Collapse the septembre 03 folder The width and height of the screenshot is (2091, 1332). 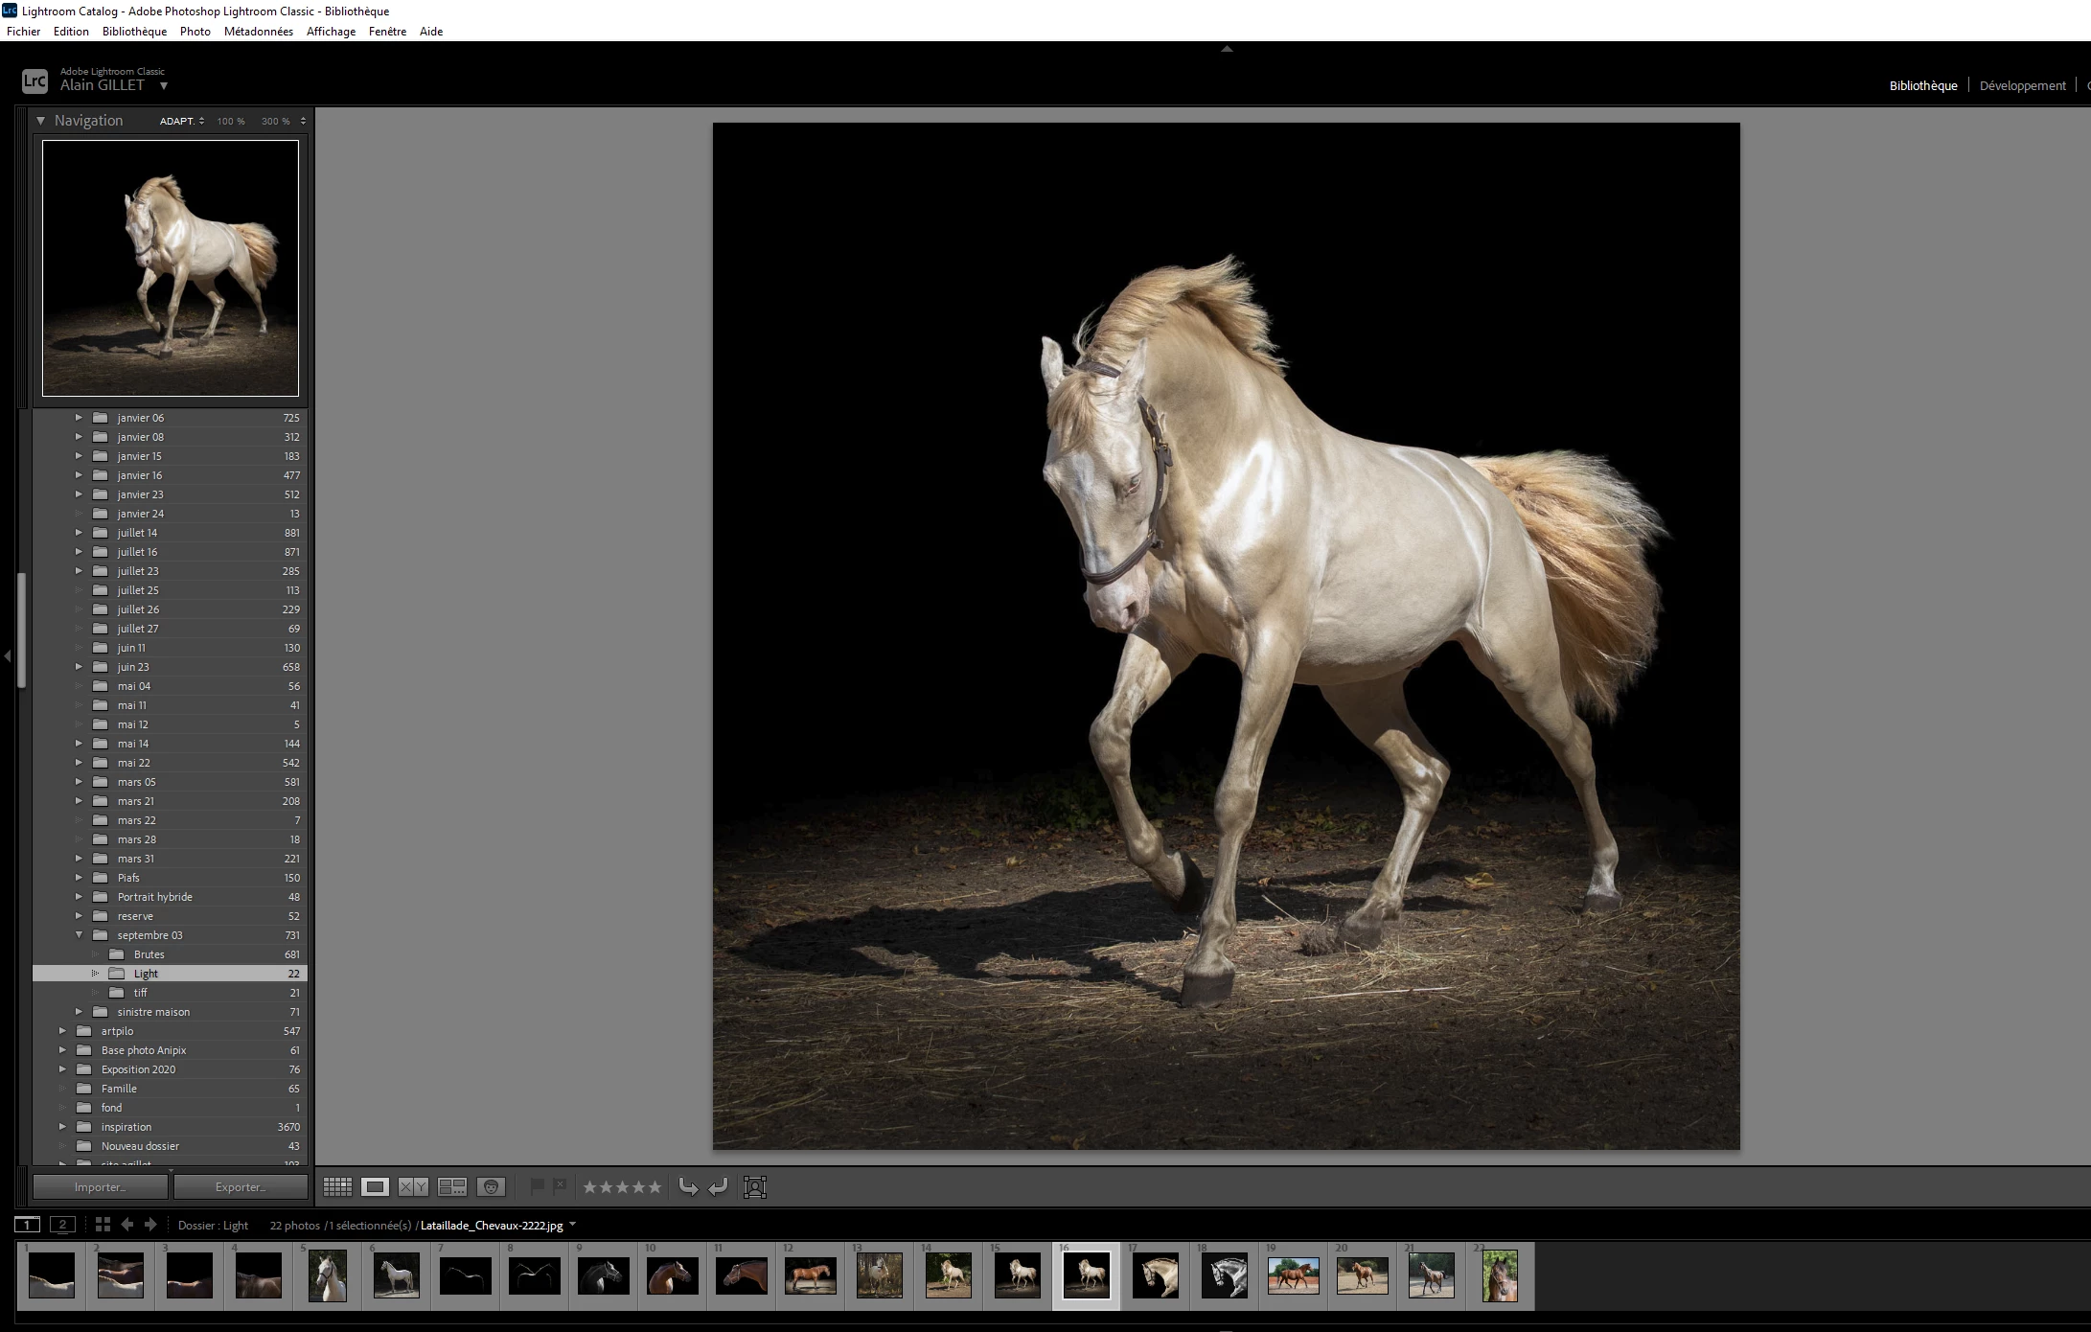pos(80,935)
